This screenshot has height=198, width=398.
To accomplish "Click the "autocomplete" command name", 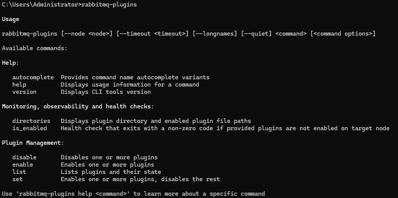I will tap(33, 77).
